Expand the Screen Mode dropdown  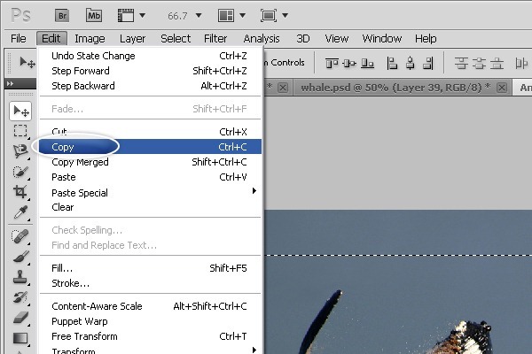click(x=273, y=16)
